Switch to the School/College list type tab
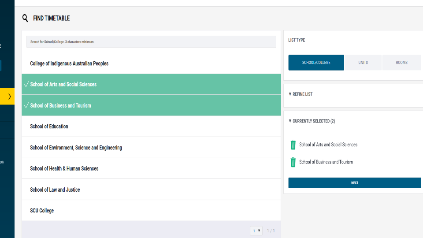The image size is (423, 238). pyautogui.click(x=316, y=63)
